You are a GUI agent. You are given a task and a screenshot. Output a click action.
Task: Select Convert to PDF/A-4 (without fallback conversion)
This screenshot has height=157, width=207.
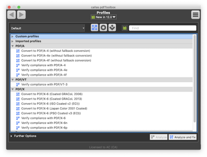tap(56, 51)
